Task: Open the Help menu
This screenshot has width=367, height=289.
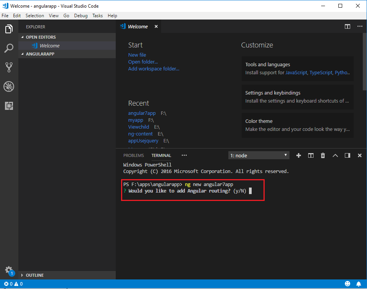Action: [x=112, y=15]
